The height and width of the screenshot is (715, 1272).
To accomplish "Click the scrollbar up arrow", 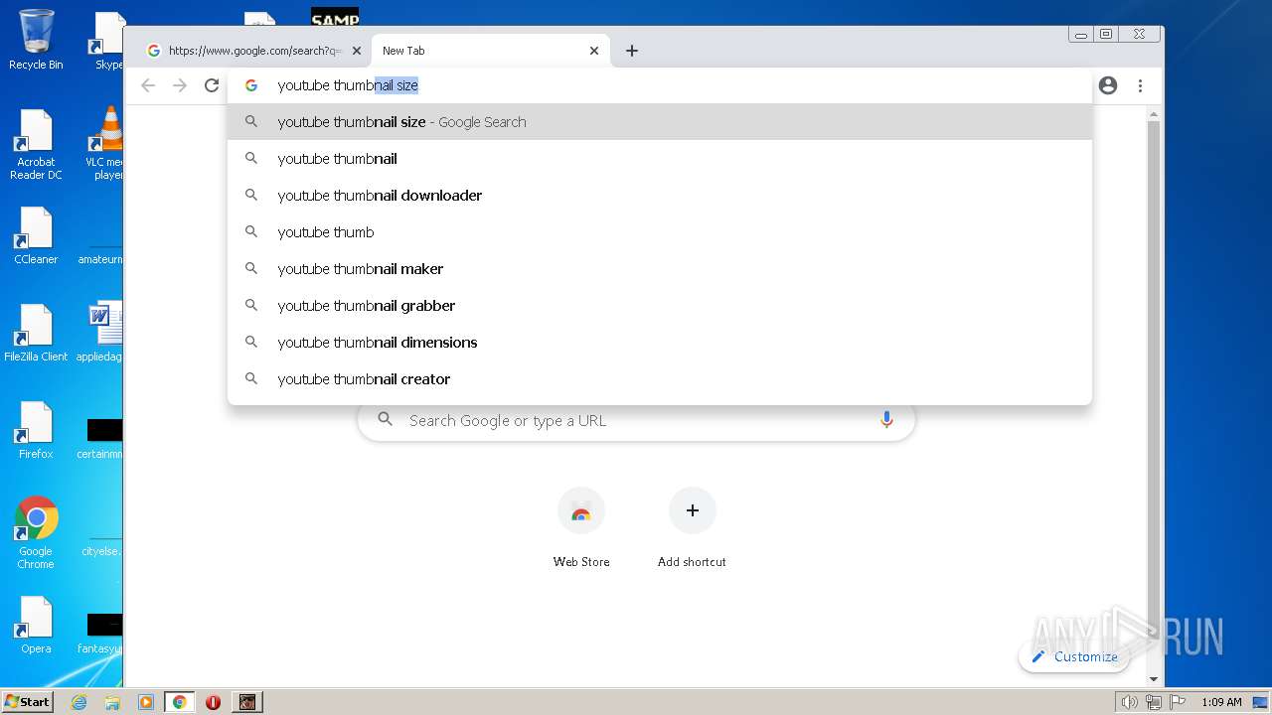I will pos(1153,114).
